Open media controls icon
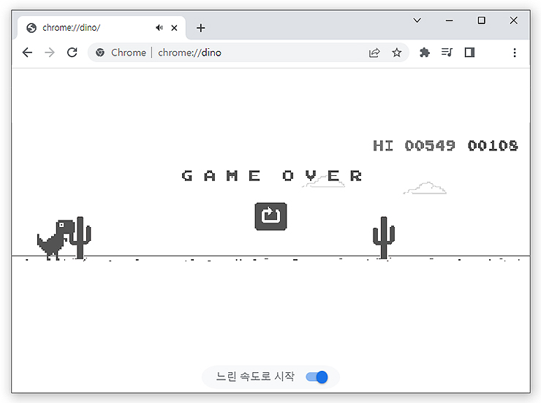 click(447, 53)
